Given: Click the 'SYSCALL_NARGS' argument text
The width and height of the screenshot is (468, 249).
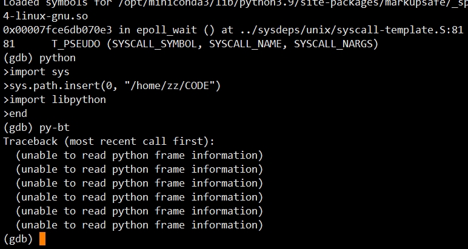Looking at the screenshot, I should point(333,44).
